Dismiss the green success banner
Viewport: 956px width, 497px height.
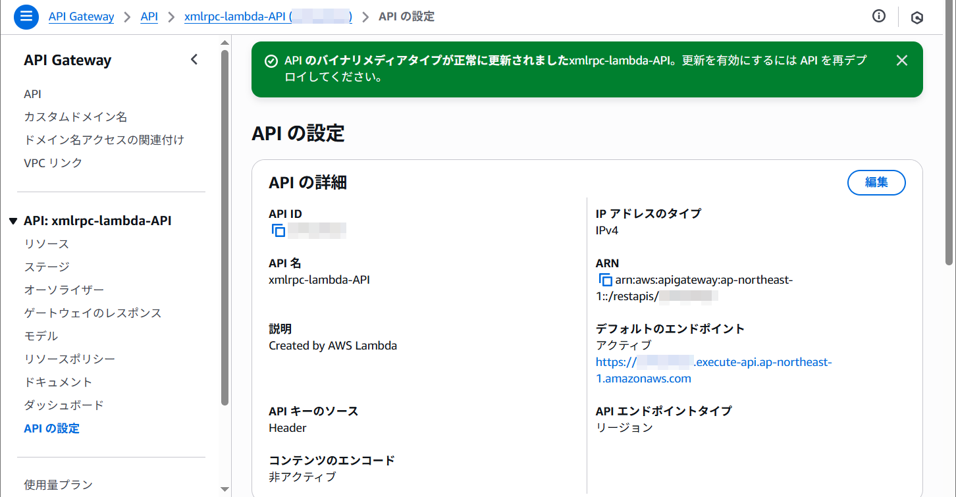(902, 61)
